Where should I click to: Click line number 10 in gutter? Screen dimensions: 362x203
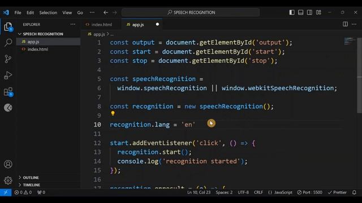coord(97,125)
